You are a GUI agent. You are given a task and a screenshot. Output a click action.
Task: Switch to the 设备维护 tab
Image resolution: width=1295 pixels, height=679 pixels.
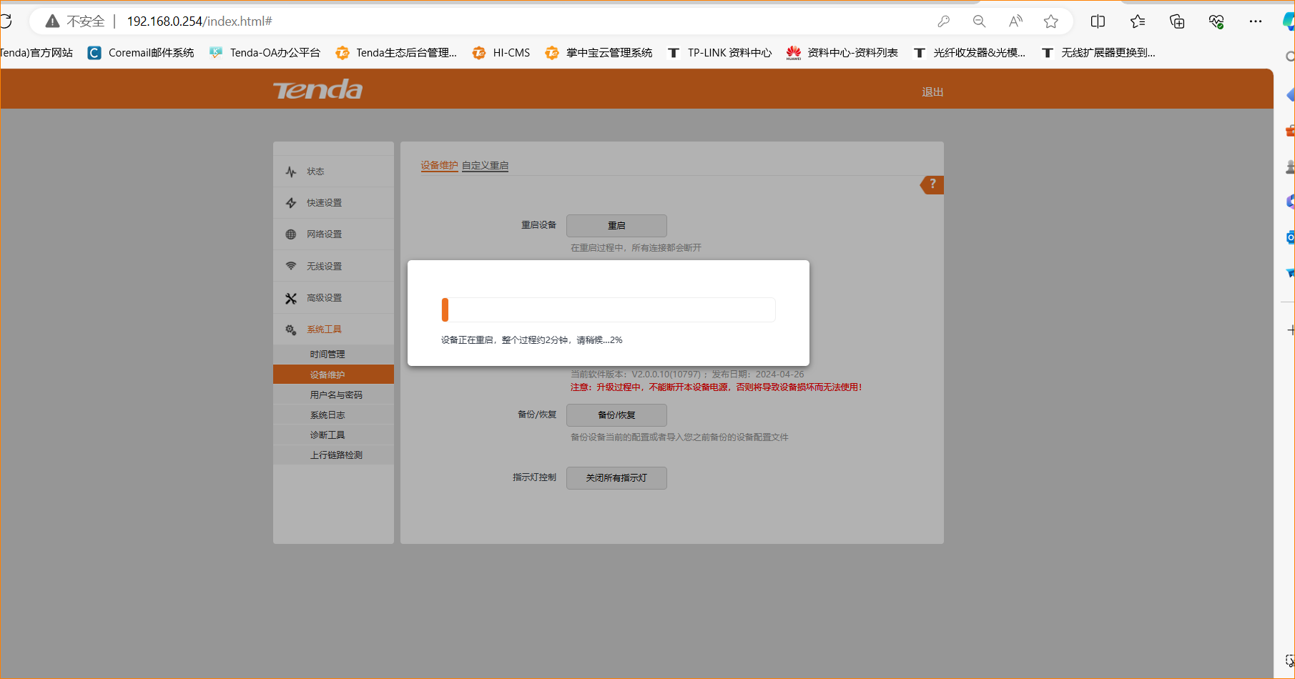[439, 166]
